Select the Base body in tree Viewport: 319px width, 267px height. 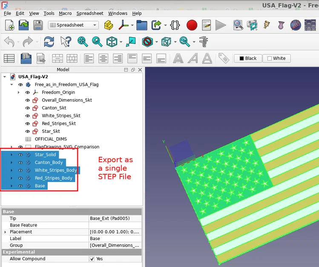click(x=40, y=186)
